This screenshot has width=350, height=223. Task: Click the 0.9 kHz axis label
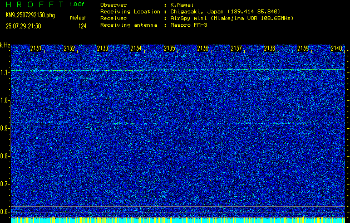pos(4,128)
